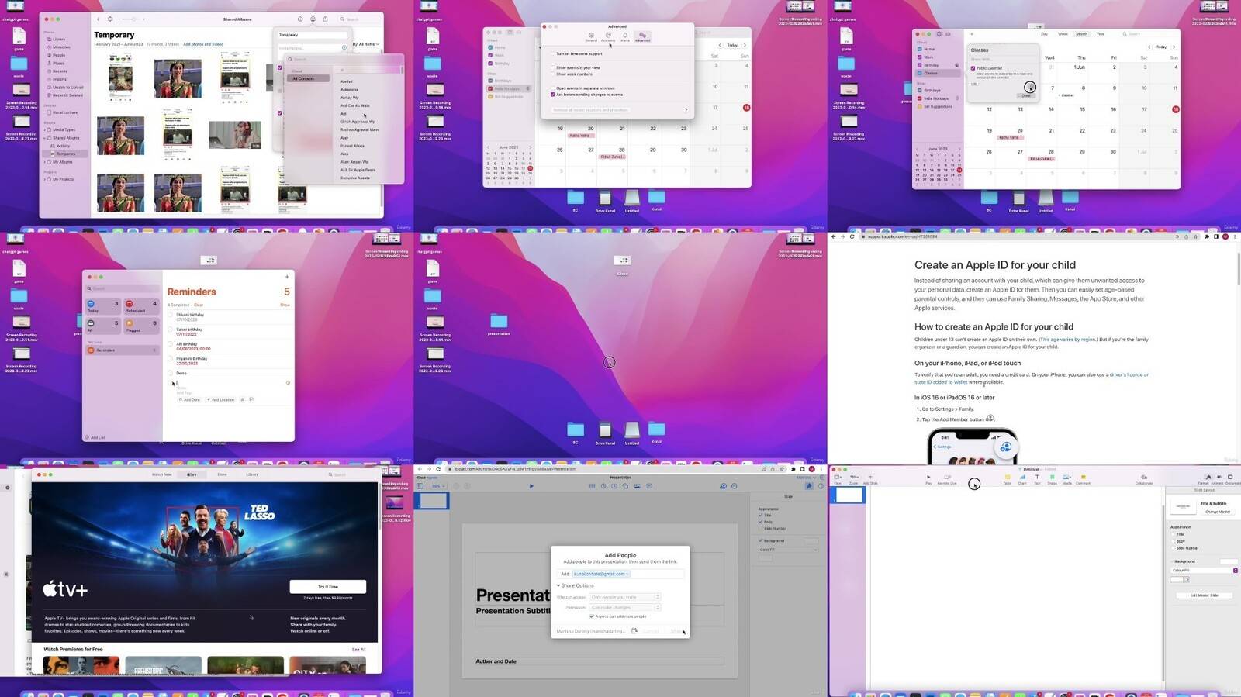Screen dimensions: 1241x697
Task: Click the Photos share toolbar icon
Action: [325, 19]
